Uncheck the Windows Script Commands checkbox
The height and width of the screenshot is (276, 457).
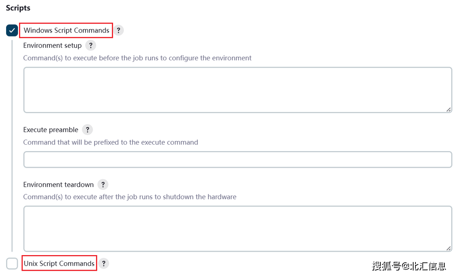[12, 30]
